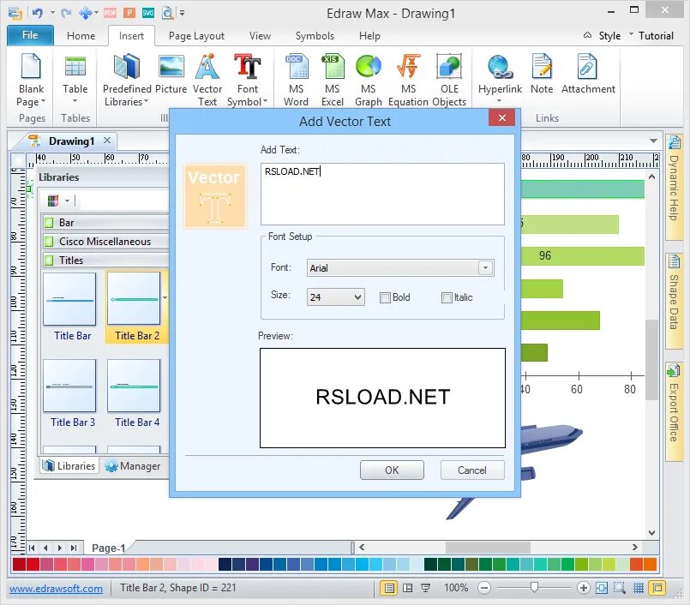Expand the Table dropdown arrow
This screenshot has width=690, height=605.
coord(75,101)
